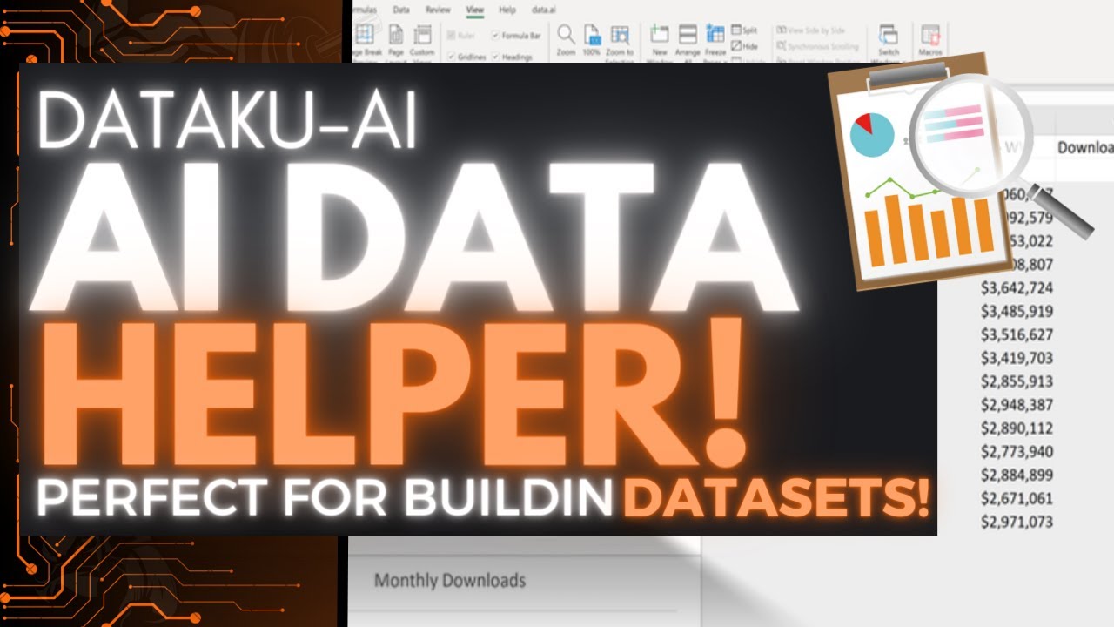Viewport: 1114px width, 627px height.
Task: Open Freeze Panes options
Action: point(715,42)
